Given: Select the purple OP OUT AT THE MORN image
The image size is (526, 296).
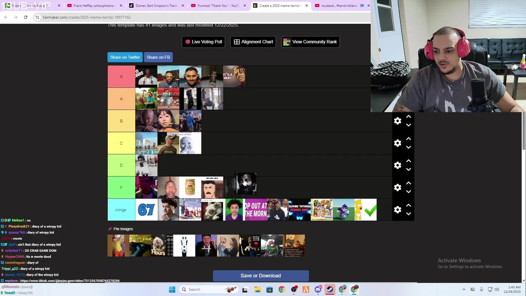Looking at the screenshot, I should tap(256, 210).
